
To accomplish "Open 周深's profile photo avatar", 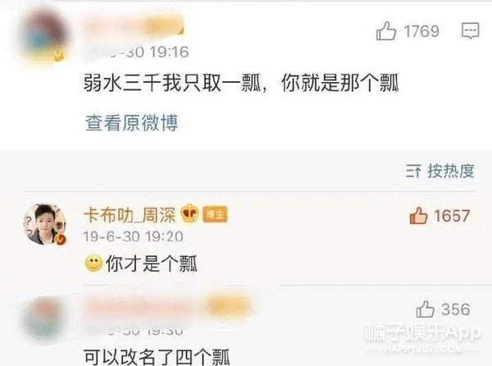I will click(44, 224).
